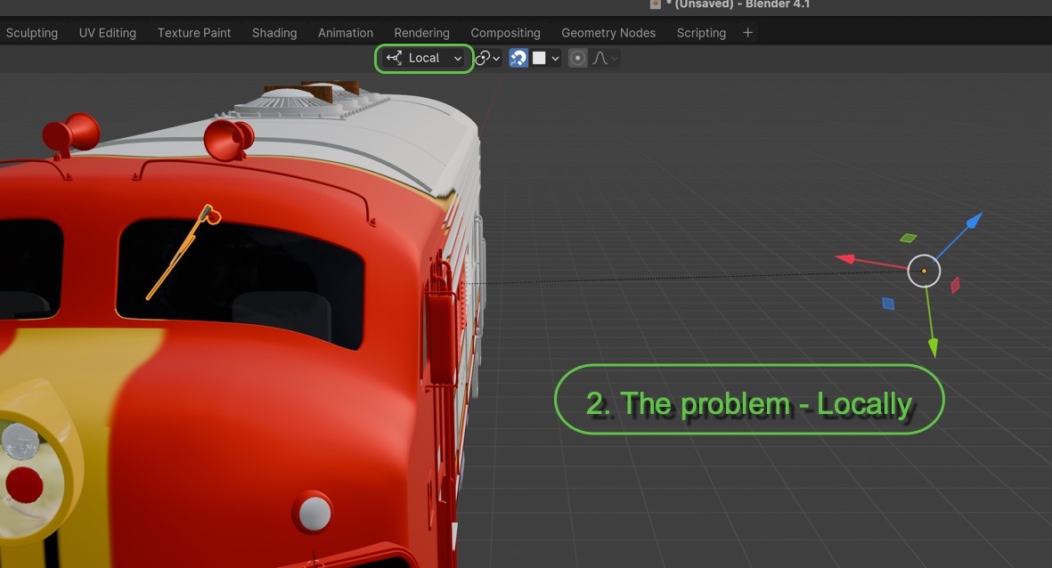Viewport: 1052px width, 568px height.
Task: Open the snapping options dropdown
Action: pyautogui.click(x=546, y=59)
